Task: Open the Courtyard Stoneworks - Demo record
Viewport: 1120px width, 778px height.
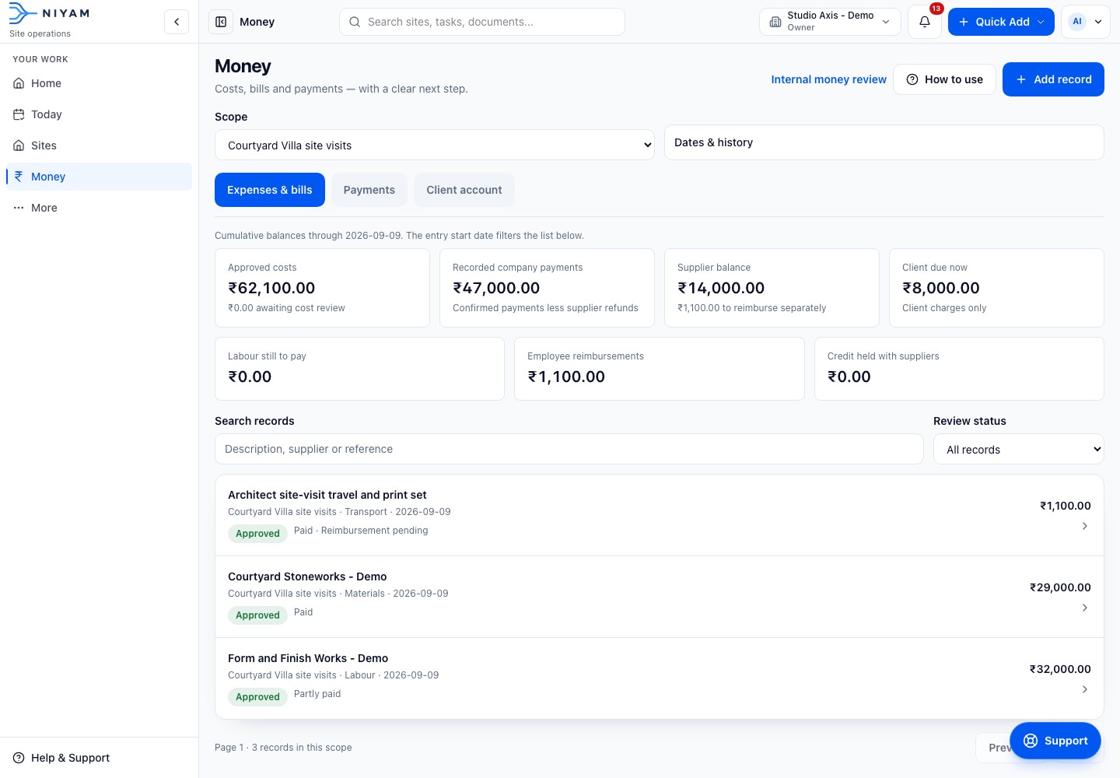Action: (660, 597)
